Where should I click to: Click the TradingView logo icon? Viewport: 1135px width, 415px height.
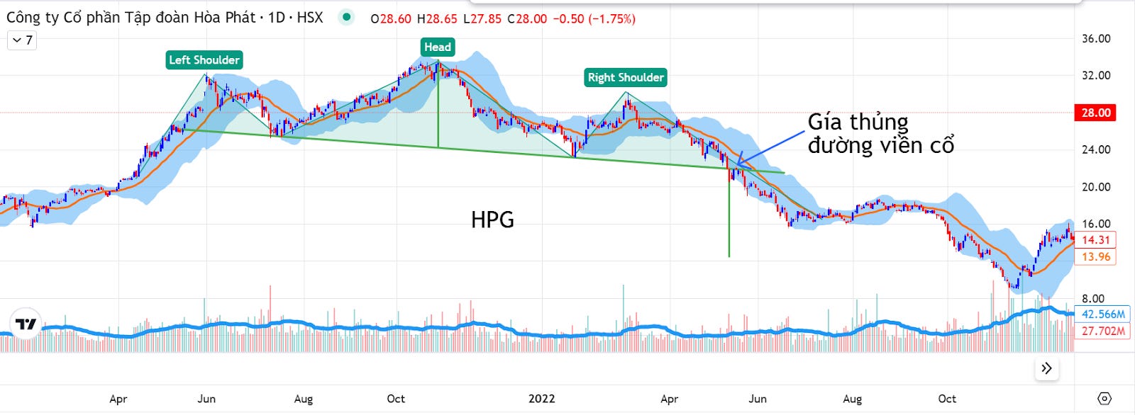tap(26, 324)
